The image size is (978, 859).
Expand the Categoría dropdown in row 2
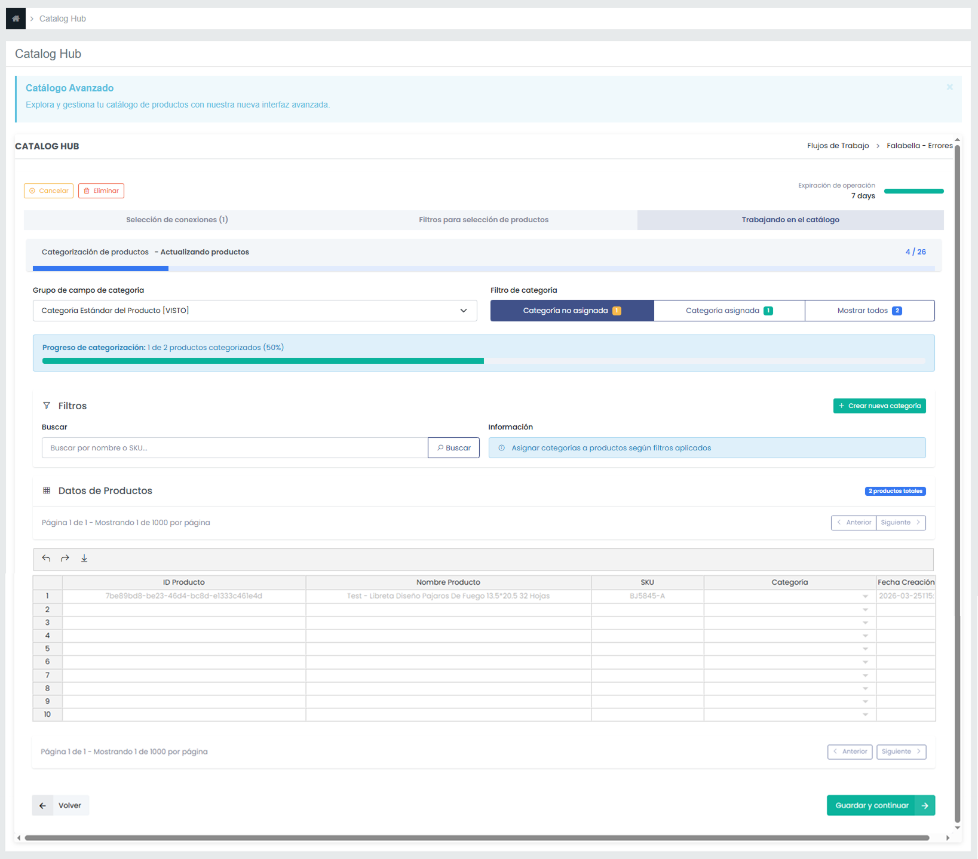pyautogui.click(x=865, y=610)
